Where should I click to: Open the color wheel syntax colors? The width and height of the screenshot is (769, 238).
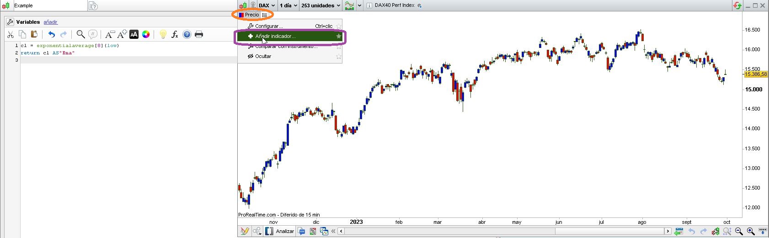[x=146, y=34]
